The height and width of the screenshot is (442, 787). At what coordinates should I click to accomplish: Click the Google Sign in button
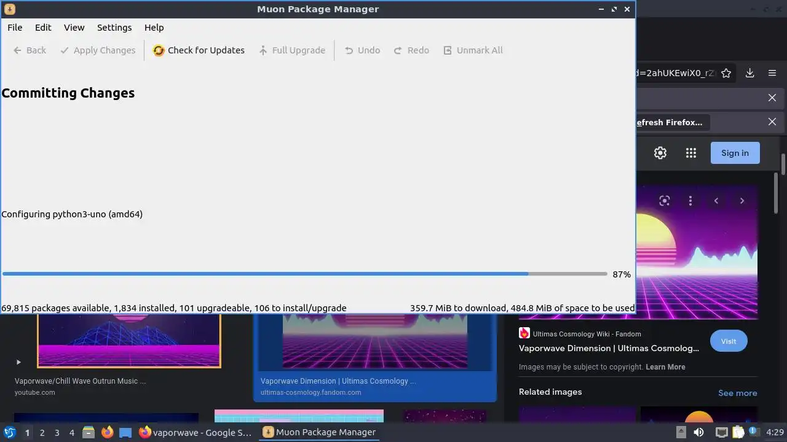[x=735, y=153]
